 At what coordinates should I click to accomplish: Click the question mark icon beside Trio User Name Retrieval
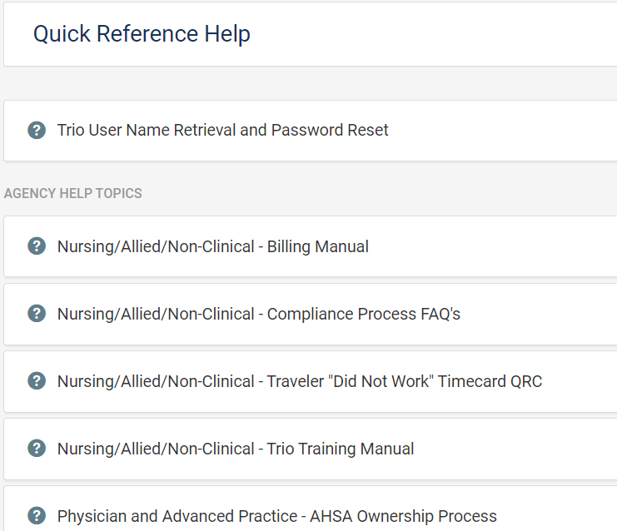[37, 130]
